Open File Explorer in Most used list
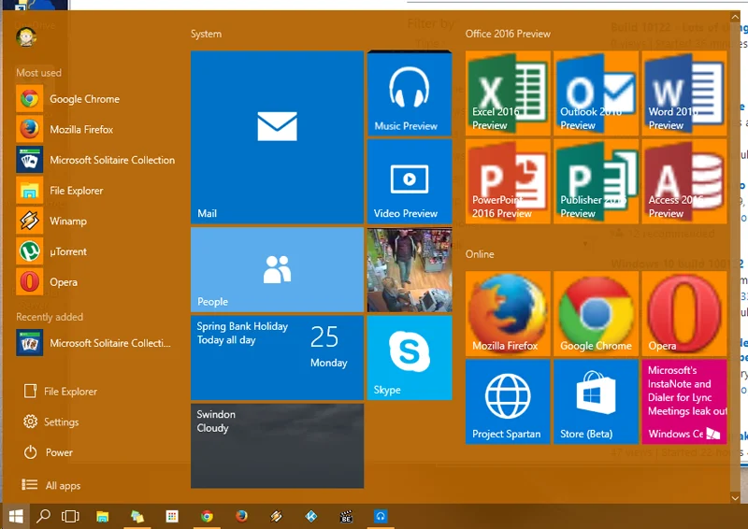Image resolution: width=748 pixels, height=529 pixels. click(x=95, y=191)
